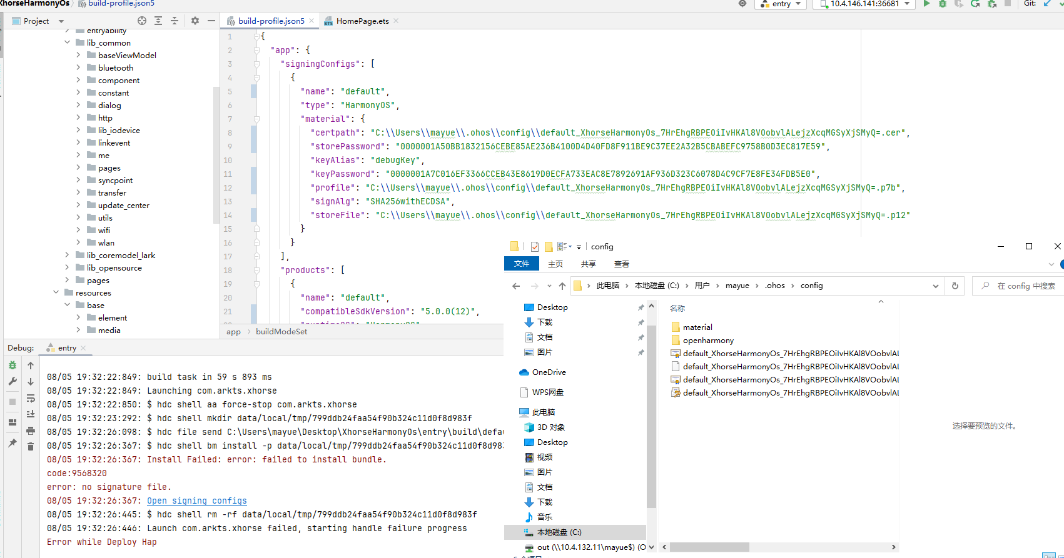Screen dimensions: 1064x558
Task: Clear the debug console with the trash icon
Action: point(31,447)
